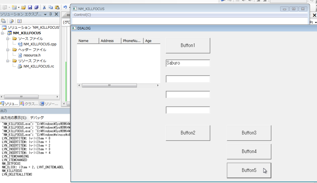This screenshot has width=317, height=183.
Task: Click the list view scroll right arrow
Action: (x=158, y=86)
